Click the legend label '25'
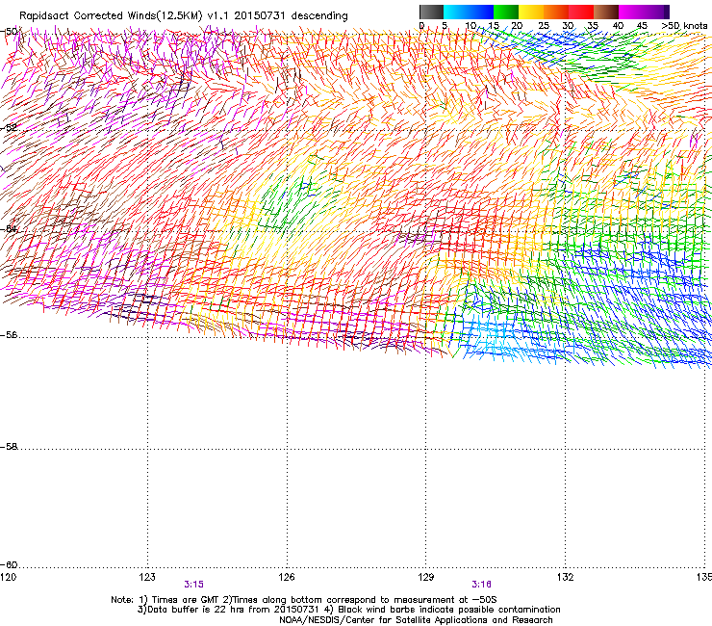Image resolution: width=712 pixels, height=626 pixels. tap(544, 26)
